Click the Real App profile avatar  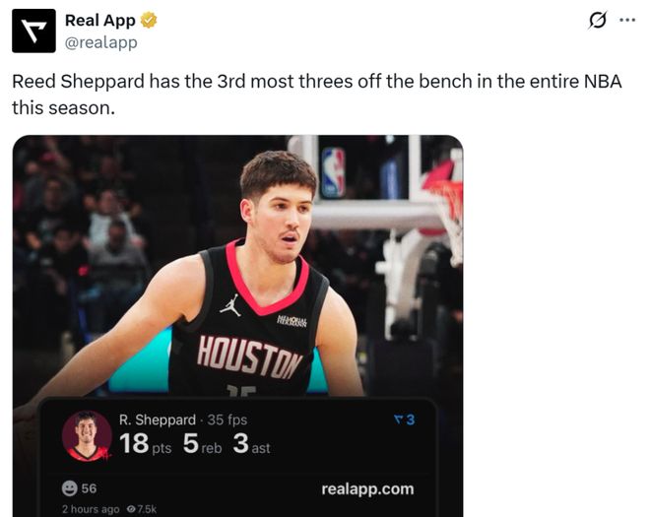[33, 31]
